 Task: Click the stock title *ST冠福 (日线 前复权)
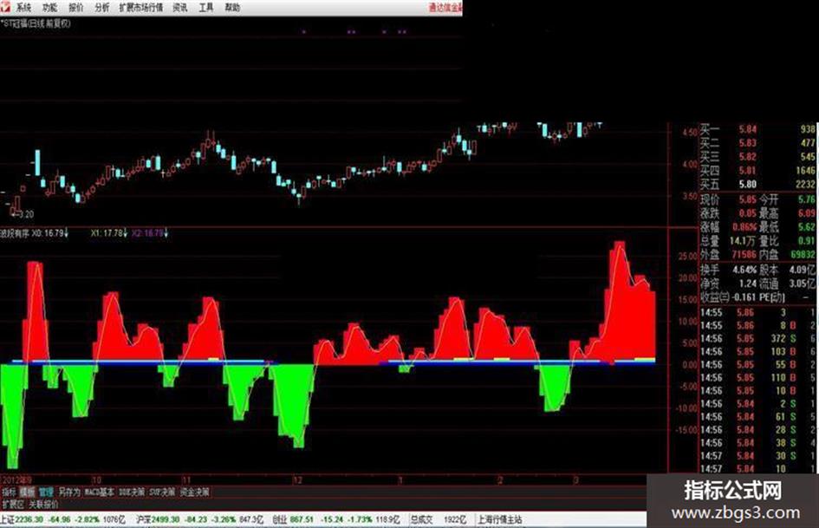[36, 23]
